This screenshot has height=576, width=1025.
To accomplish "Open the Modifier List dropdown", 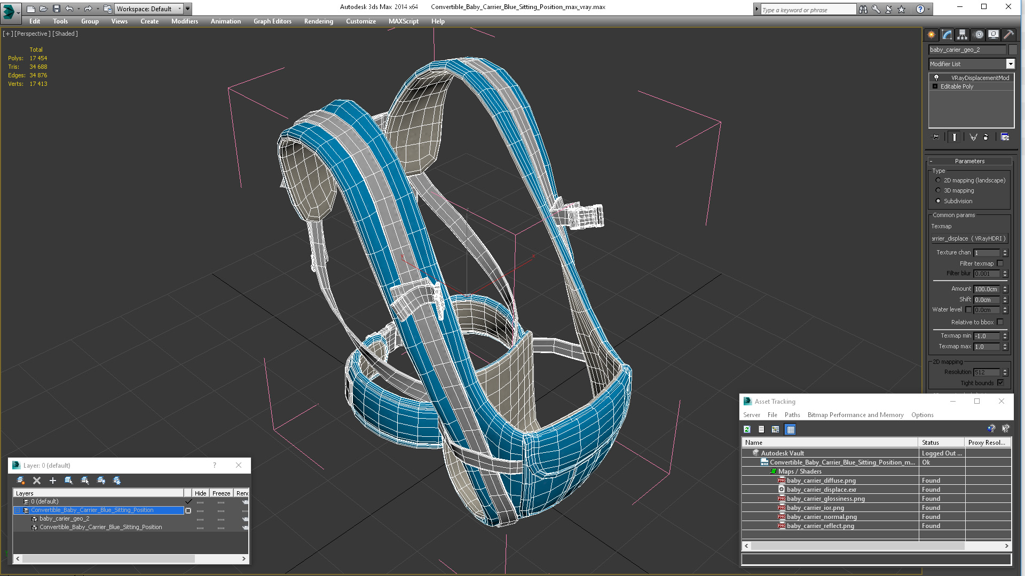I will coord(1010,64).
